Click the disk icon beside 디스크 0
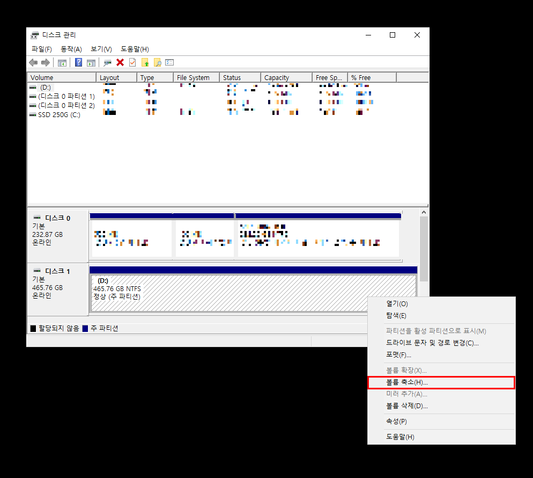533x478 pixels. tap(37, 217)
